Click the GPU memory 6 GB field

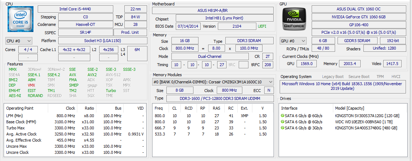323,41
